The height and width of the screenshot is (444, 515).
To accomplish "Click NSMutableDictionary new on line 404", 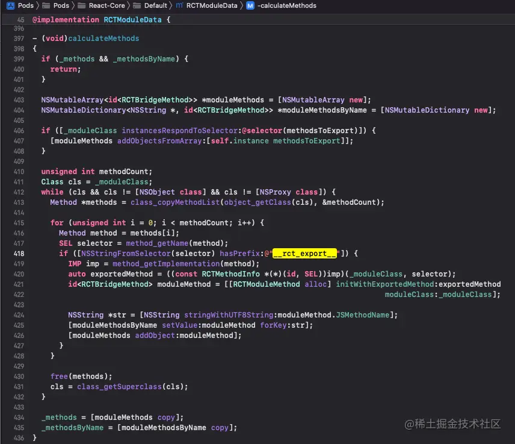I will click(436, 110).
